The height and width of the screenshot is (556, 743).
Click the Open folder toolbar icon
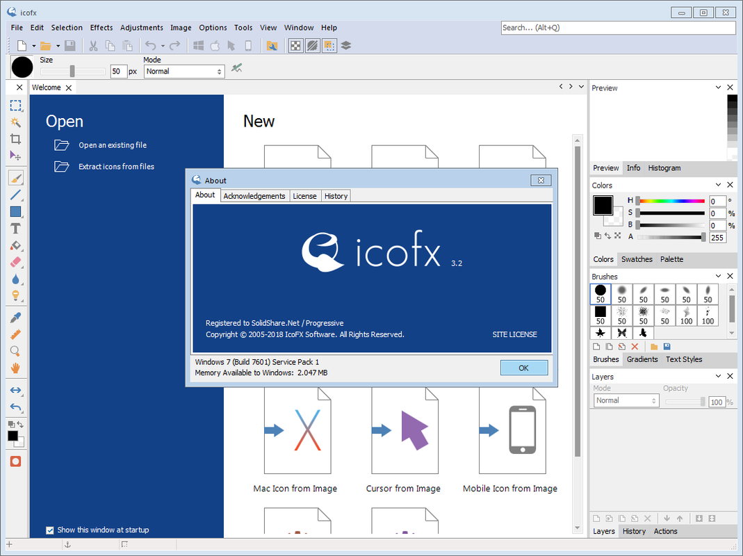click(45, 45)
